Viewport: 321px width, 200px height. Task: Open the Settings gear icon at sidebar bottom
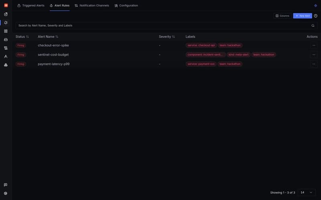click(6, 193)
